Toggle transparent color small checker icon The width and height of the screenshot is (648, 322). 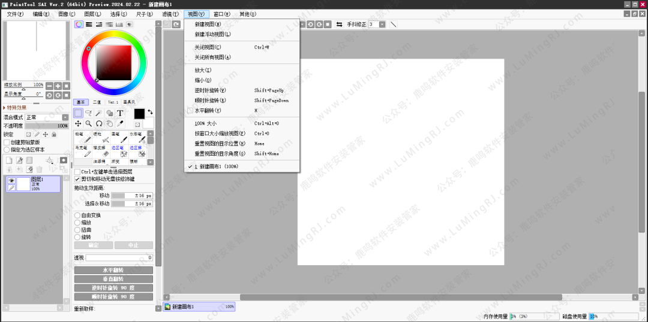[137, 124]
